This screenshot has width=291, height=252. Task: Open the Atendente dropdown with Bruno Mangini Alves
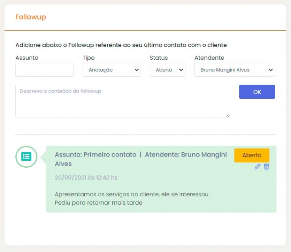[234, 70]
